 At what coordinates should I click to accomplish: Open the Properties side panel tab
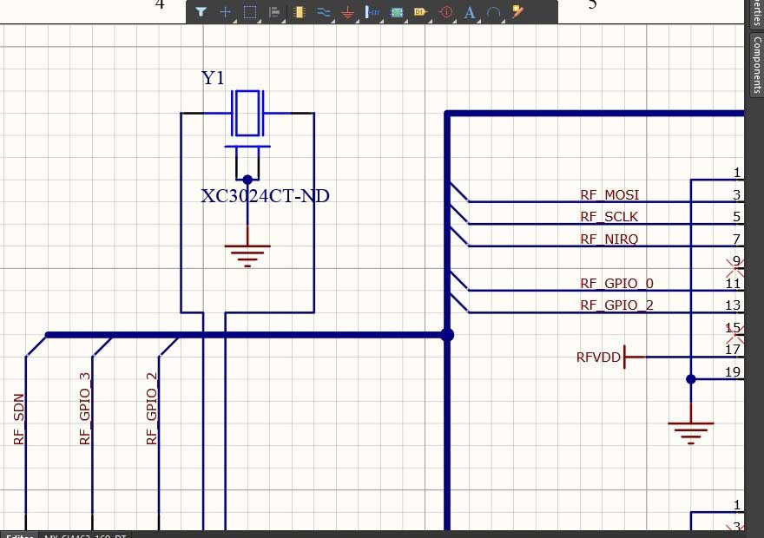point(756,12)
